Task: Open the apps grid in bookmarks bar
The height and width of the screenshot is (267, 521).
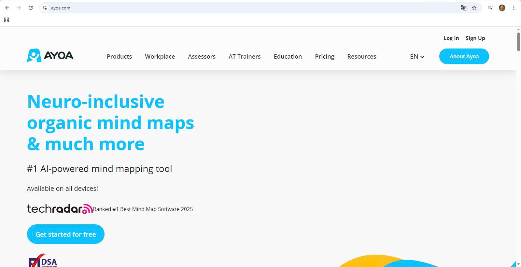Action: click(7, 20)
